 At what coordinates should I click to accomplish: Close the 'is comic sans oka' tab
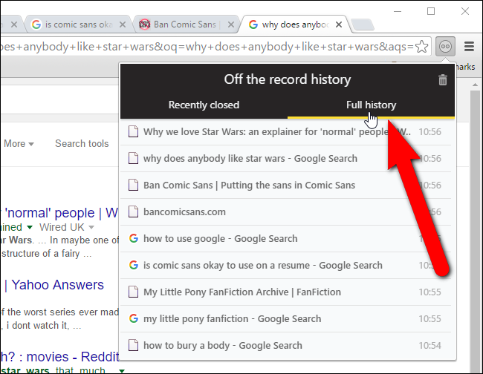click(x=123, y=24)
